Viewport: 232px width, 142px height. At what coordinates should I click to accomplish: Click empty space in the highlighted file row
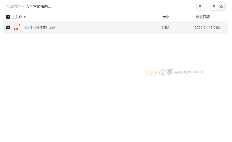coord(108,27)
